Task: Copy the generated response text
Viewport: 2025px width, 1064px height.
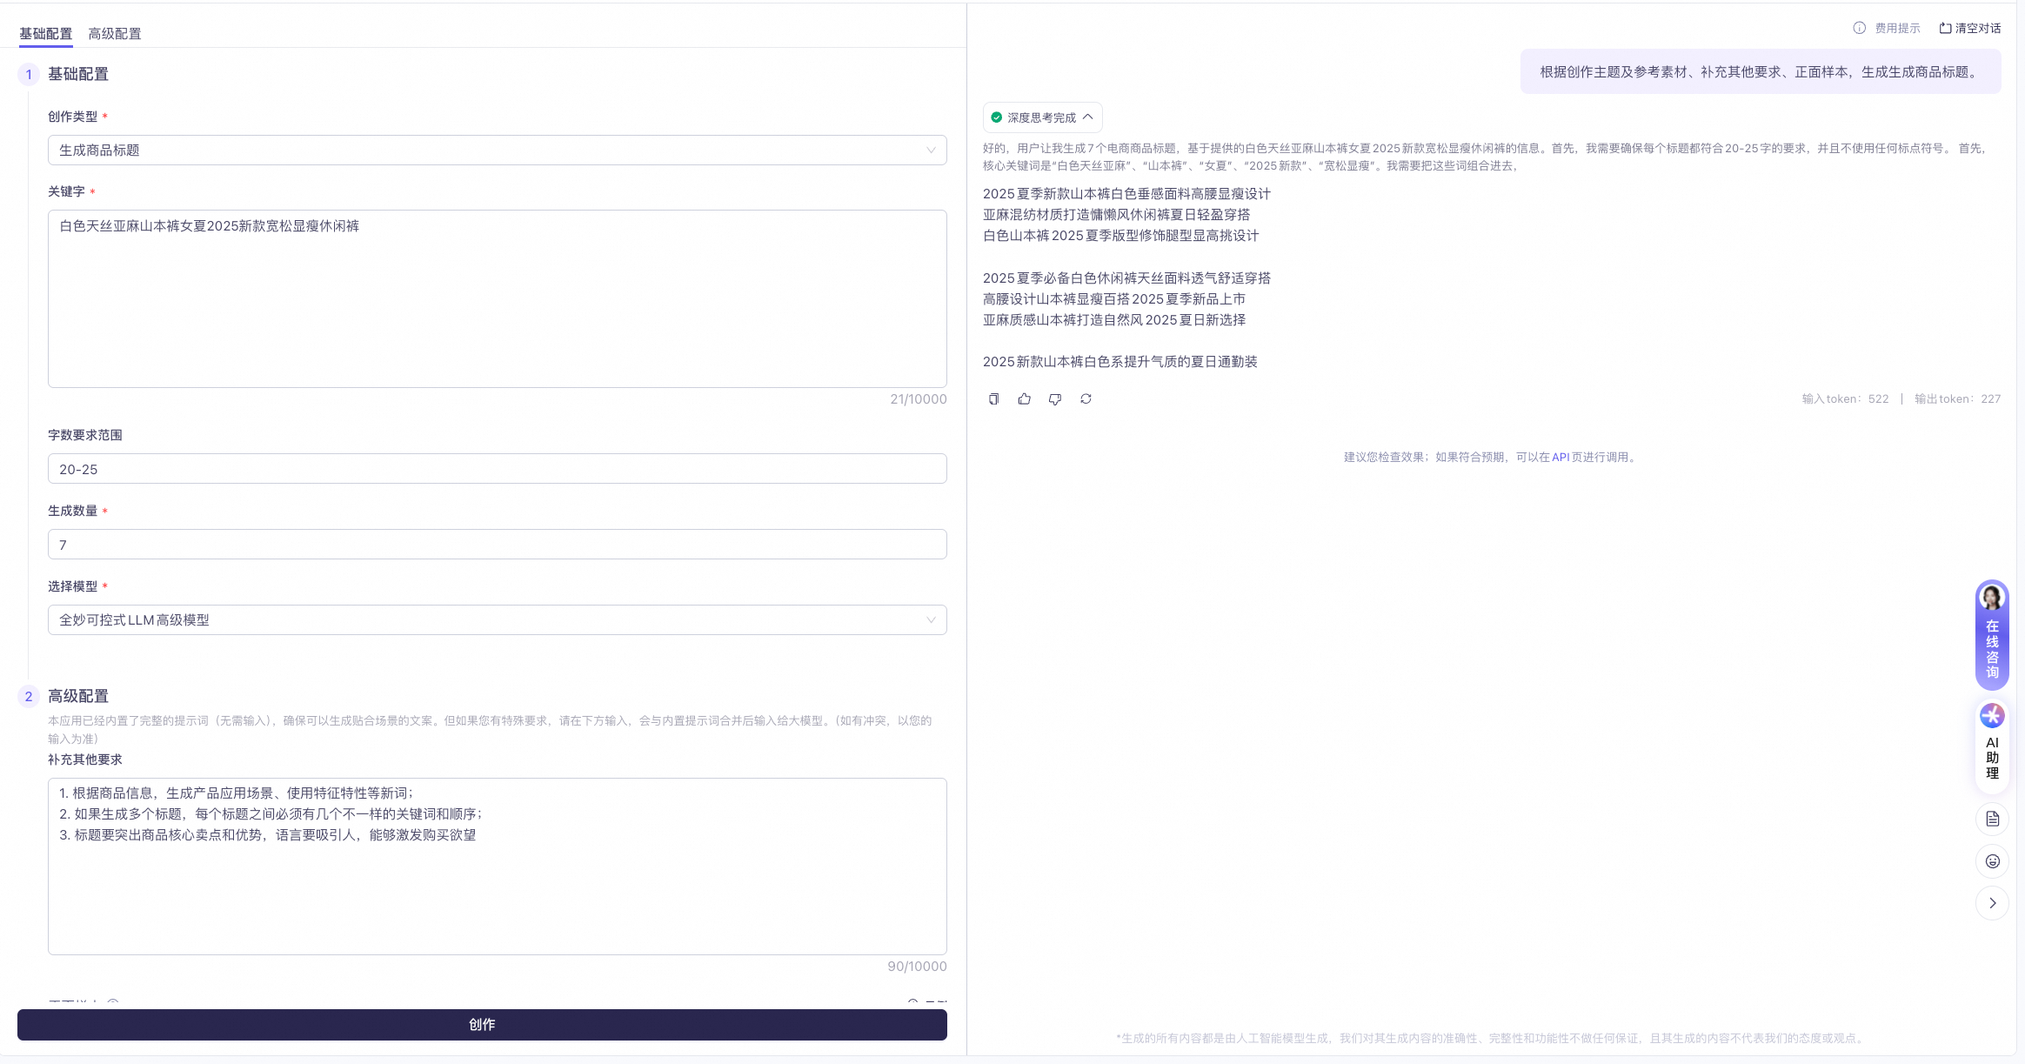Action: coord(993,399)
